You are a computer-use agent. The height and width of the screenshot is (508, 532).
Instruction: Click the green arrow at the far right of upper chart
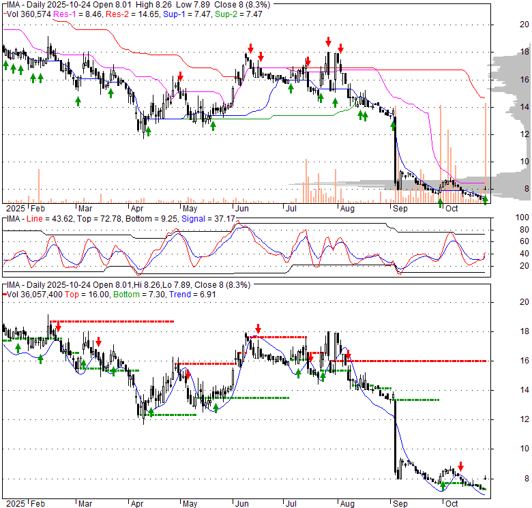pos(485,199)
